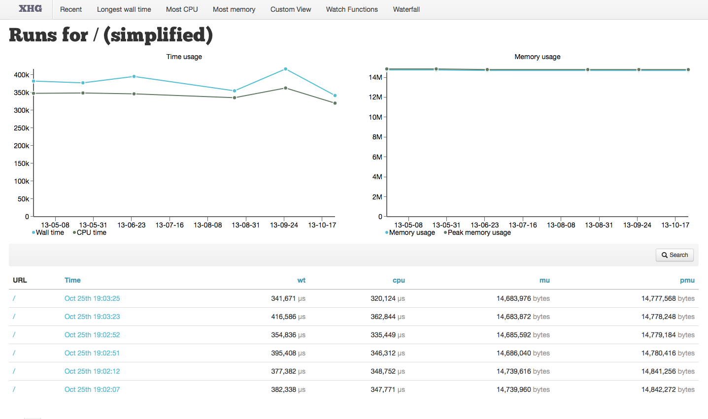
Task: Open Most memory view
Action: (234, 9)
